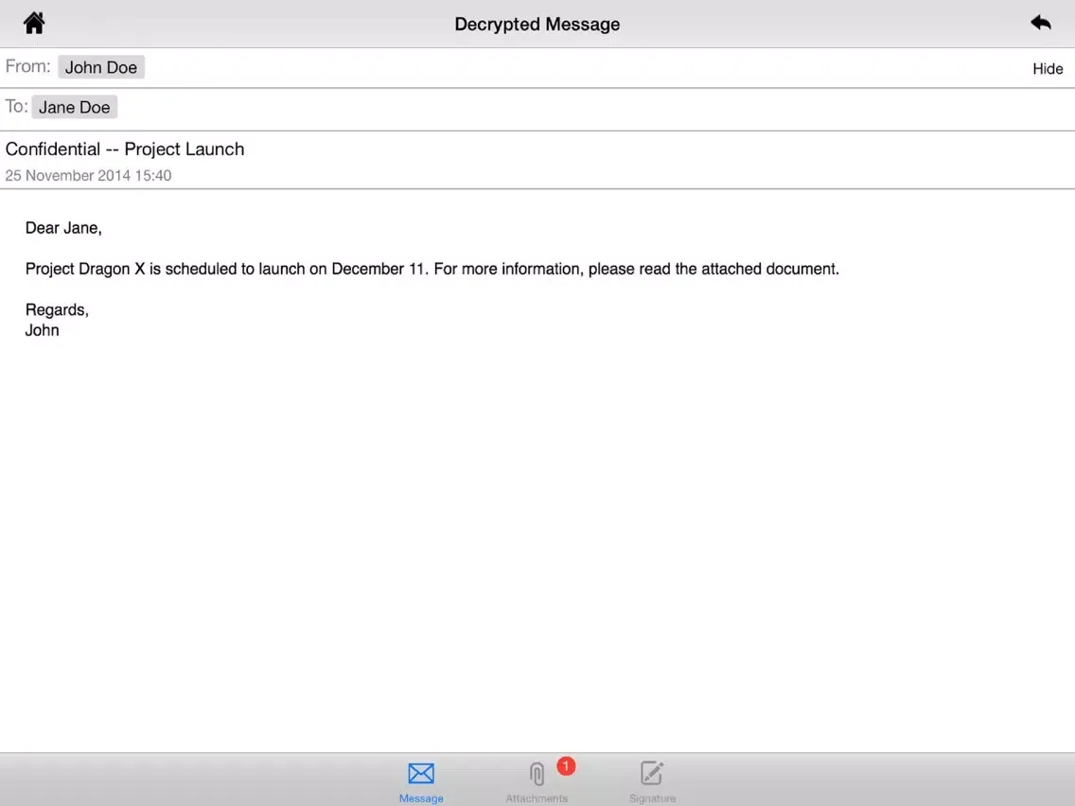Click the 'Regards,' closing line
The height and width of the screenshot is (806, 1075).
coord(57,309)
